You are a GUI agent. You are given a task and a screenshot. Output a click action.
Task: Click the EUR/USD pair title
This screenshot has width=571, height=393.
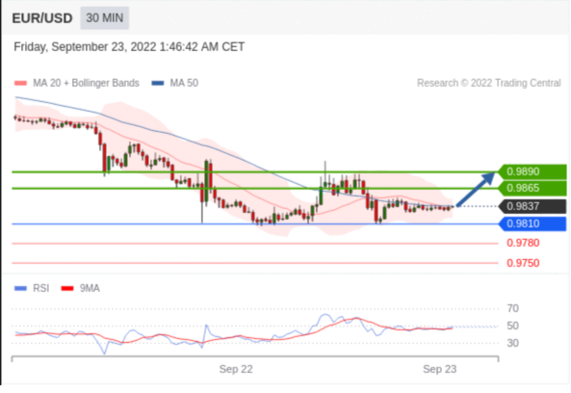pyautogui.click(x=42, y=18)
